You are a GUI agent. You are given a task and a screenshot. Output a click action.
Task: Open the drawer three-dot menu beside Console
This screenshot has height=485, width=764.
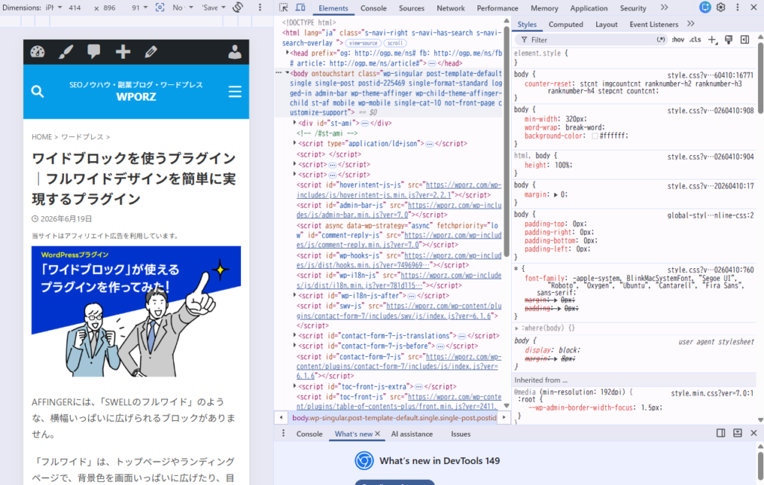(284, 434)
